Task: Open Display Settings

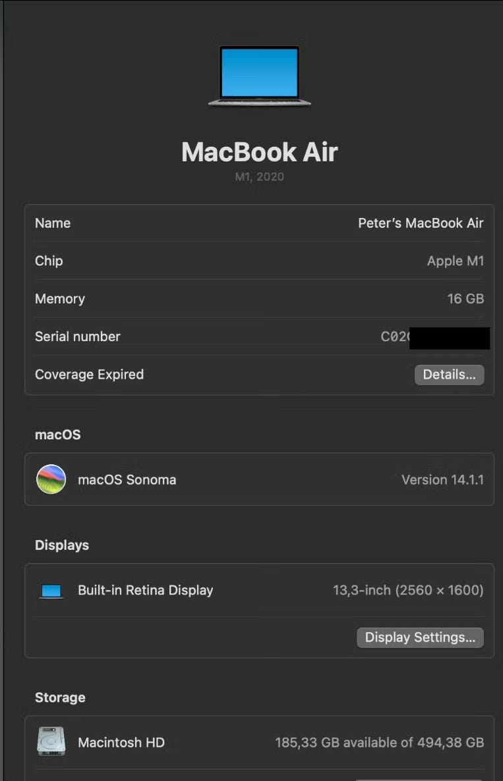Action: [420, 637]
